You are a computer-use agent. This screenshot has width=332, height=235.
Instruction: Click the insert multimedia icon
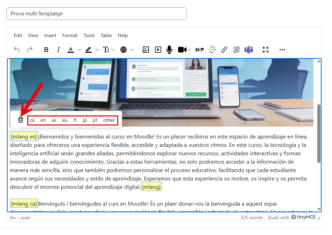[158, 50]
